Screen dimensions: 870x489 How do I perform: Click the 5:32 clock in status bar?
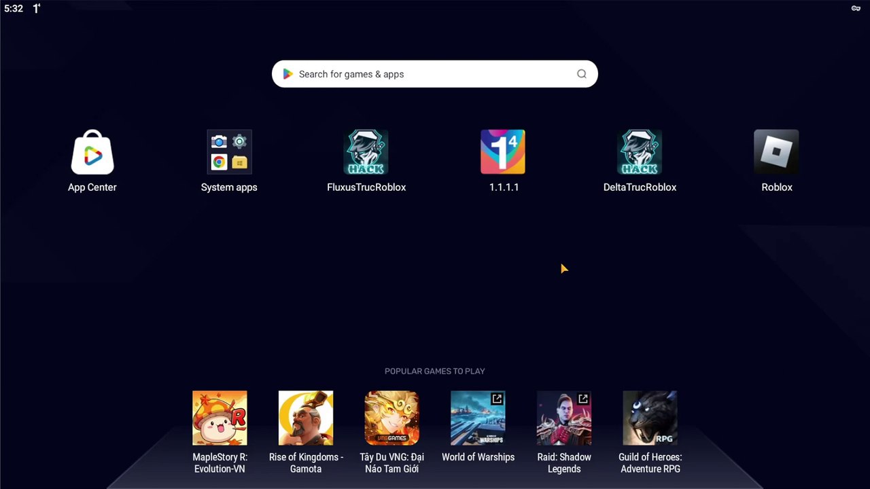pyautogui.click(x=14, y=9)
